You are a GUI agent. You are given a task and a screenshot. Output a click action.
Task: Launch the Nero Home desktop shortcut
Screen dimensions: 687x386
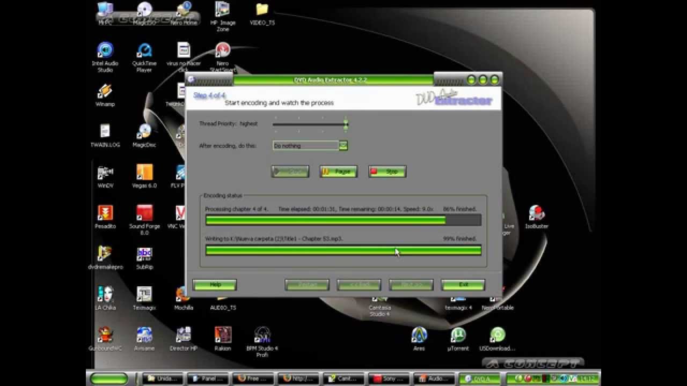point(184,13)
